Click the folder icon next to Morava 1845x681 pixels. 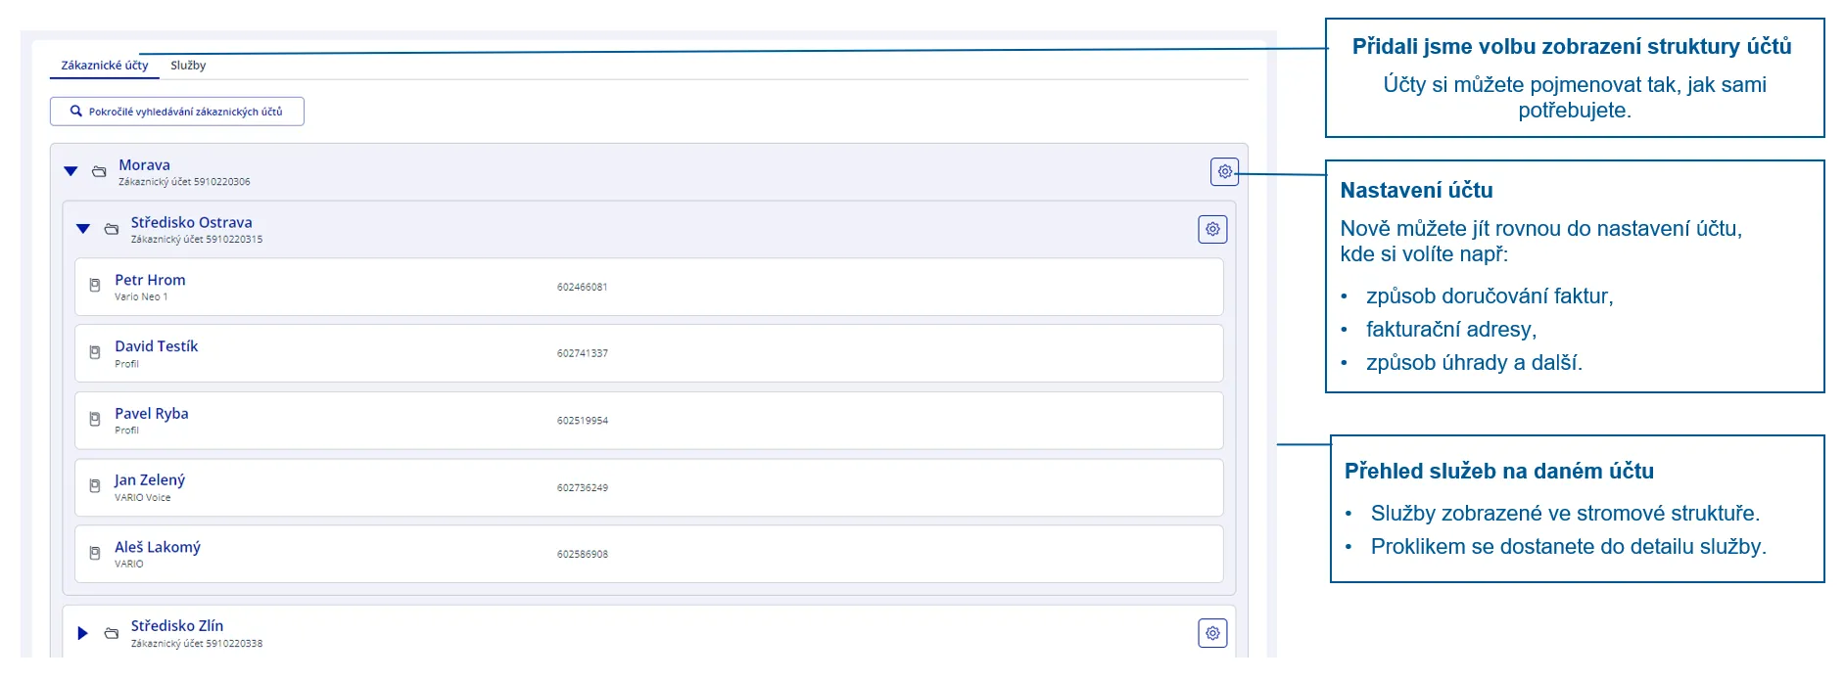[x=99, y=171]
